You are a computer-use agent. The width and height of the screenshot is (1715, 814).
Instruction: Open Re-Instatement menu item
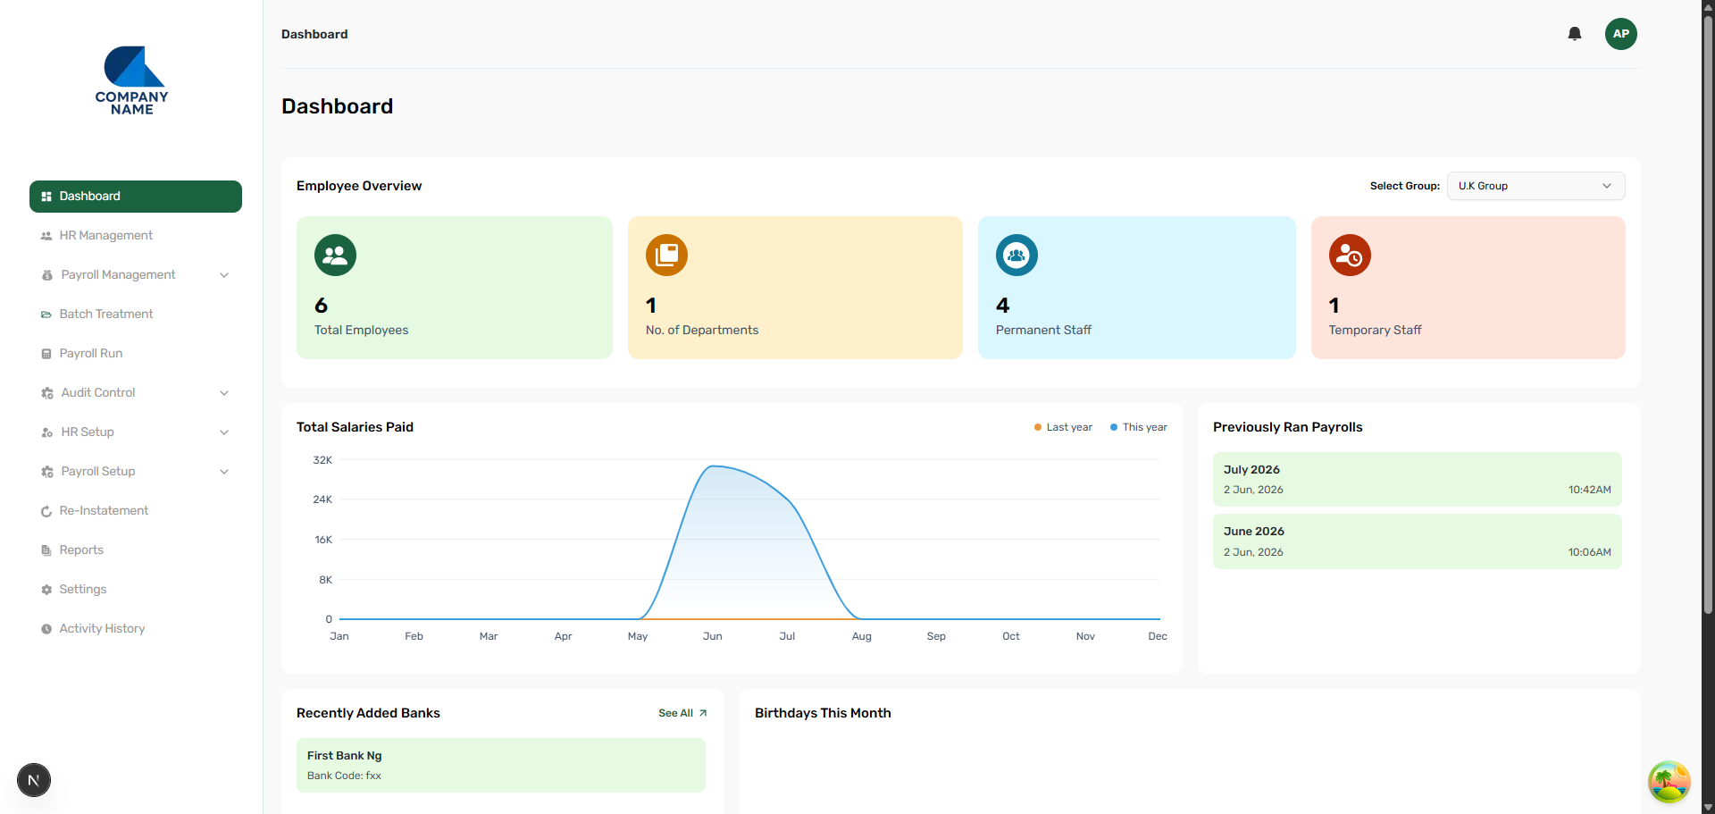pyautogui.click(x=136, y=511)
